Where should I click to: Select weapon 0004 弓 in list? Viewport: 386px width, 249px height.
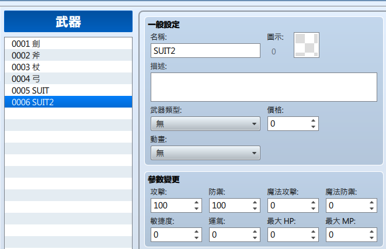pos(68,78)
